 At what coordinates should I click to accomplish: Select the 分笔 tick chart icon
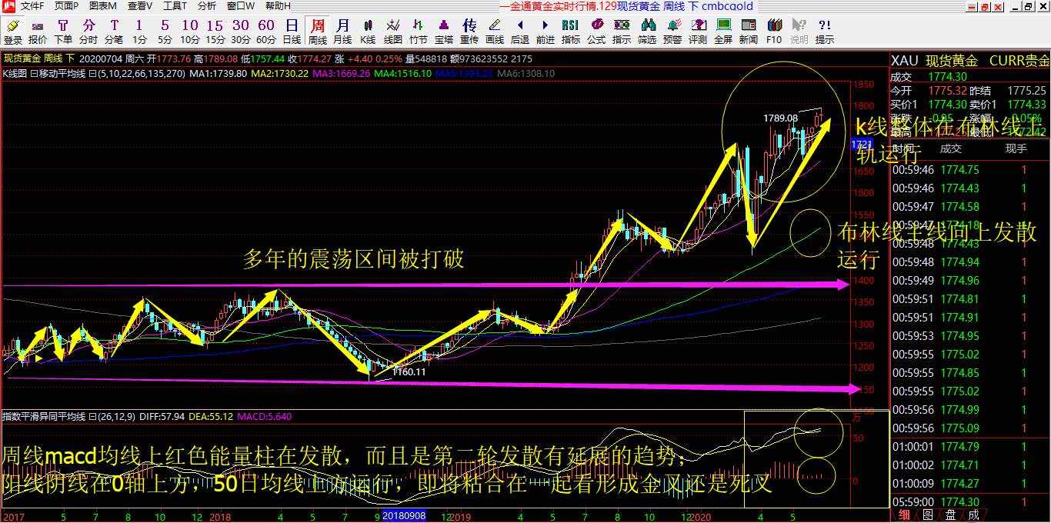tap(114, 32)
